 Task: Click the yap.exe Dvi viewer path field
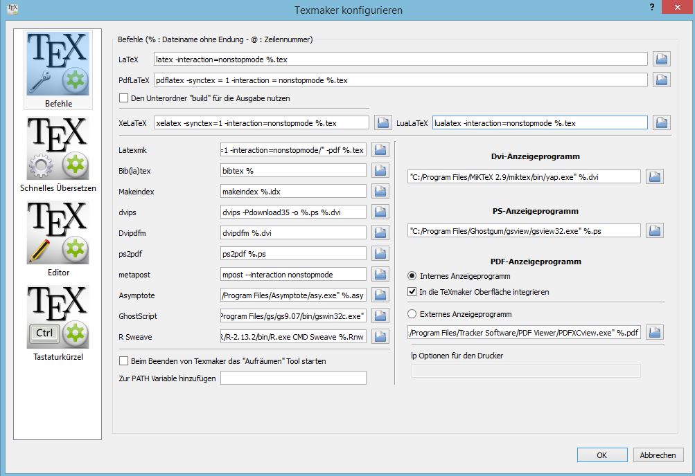(x=524, y=177)
